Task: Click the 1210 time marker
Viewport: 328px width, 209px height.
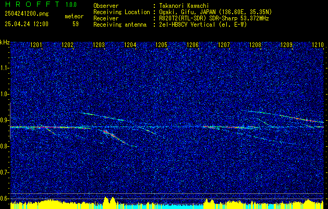Action: (x=318, y=45)
